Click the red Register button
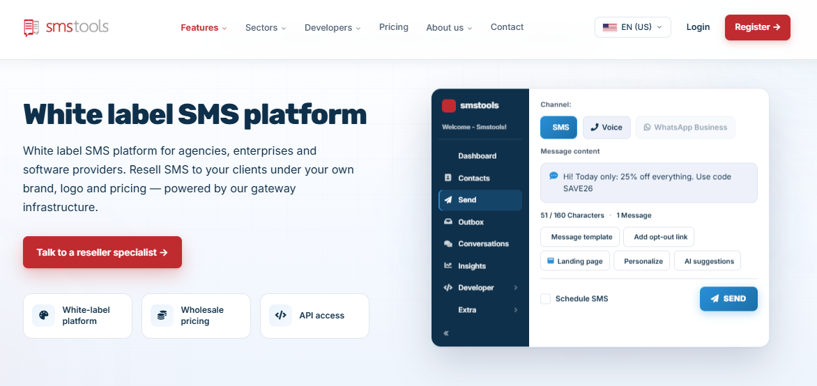Viewport: 817px width, 386px height. coord(758,27)
